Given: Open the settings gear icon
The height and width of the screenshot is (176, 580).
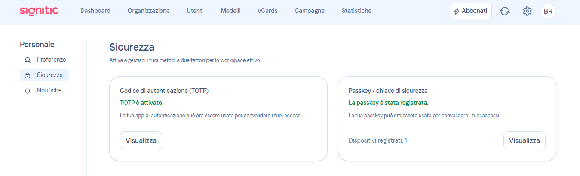Looking at the screenshot, I should (x=527, y=11).
